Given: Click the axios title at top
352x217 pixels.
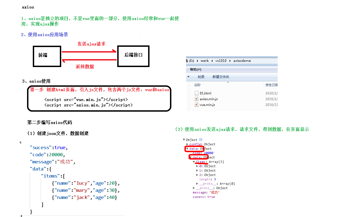Looking at the screenshot, I should coord(28,7).
